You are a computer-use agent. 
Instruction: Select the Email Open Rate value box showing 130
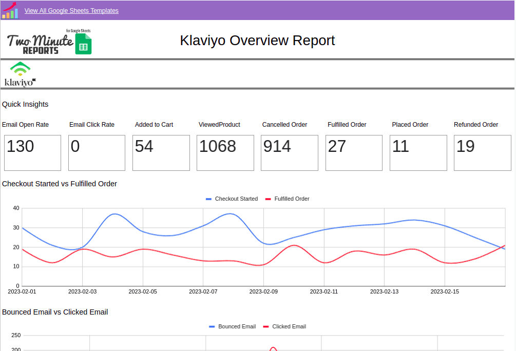[x=32, y=152]
